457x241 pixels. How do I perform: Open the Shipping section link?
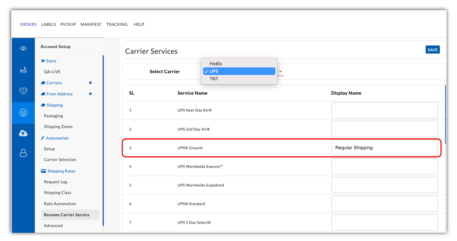coord(55,105)
